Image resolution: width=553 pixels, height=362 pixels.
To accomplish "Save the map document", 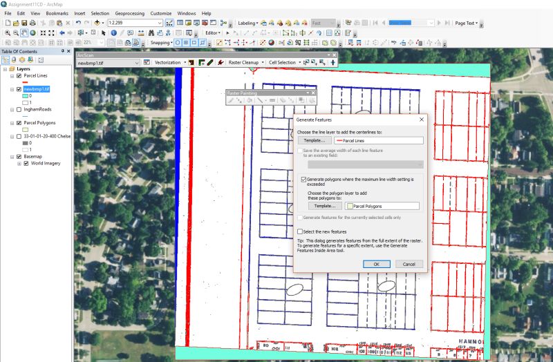I will coord(24,23).
